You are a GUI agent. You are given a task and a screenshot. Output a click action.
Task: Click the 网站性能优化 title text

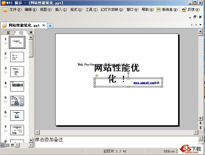click(x=117, y=73)
